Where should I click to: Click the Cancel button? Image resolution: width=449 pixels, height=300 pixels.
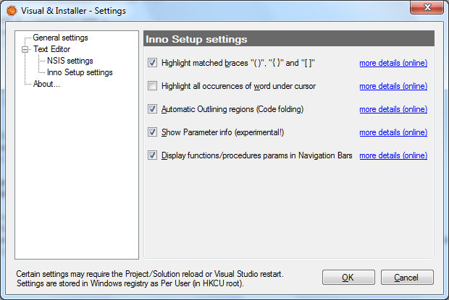click(407, 277)
